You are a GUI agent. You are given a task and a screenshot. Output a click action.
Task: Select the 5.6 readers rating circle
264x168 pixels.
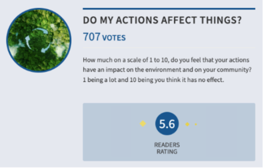(167, 124)
